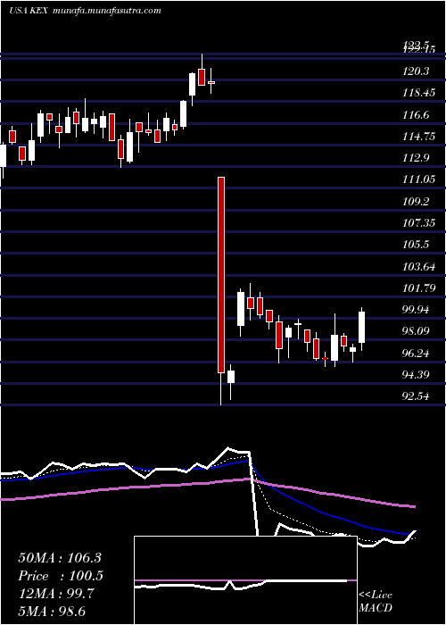Select the 92.54 price axis label
Image resolution: width=446 pixels, height=625 pixels.
point(416,396)
